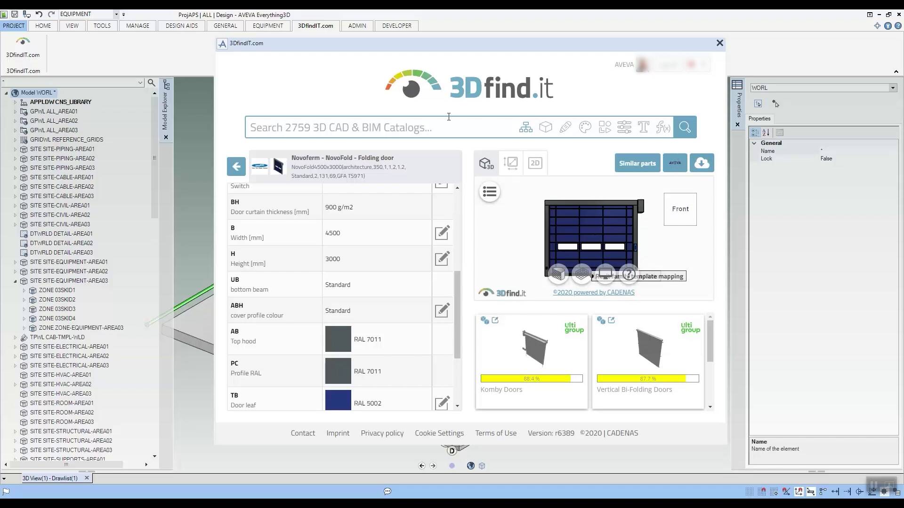Image resolution: width=904 pixels, height=508 pixels.
Task: Select the 3D geometric search cube icon
Action: click(x=546, y=127)
